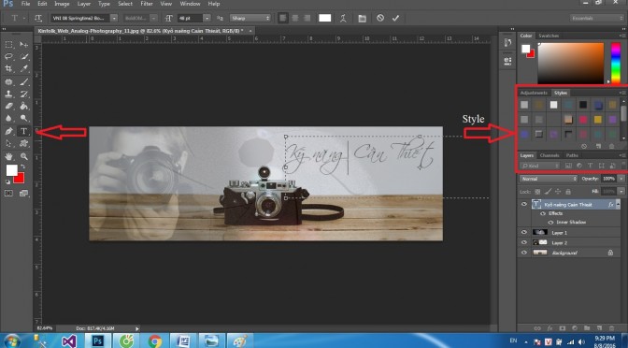The width and height of the screenshot is (628, 348).
Task: Select the Paint Bucket tool
Action: pos(24,107)
